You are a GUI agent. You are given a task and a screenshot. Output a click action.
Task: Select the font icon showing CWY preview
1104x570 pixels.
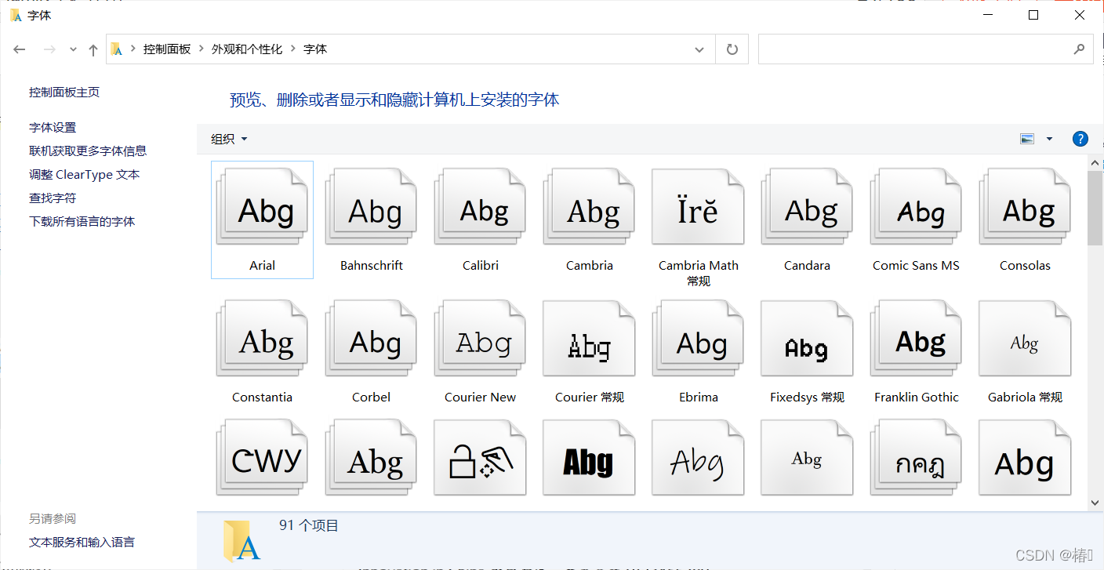(262, 458)
